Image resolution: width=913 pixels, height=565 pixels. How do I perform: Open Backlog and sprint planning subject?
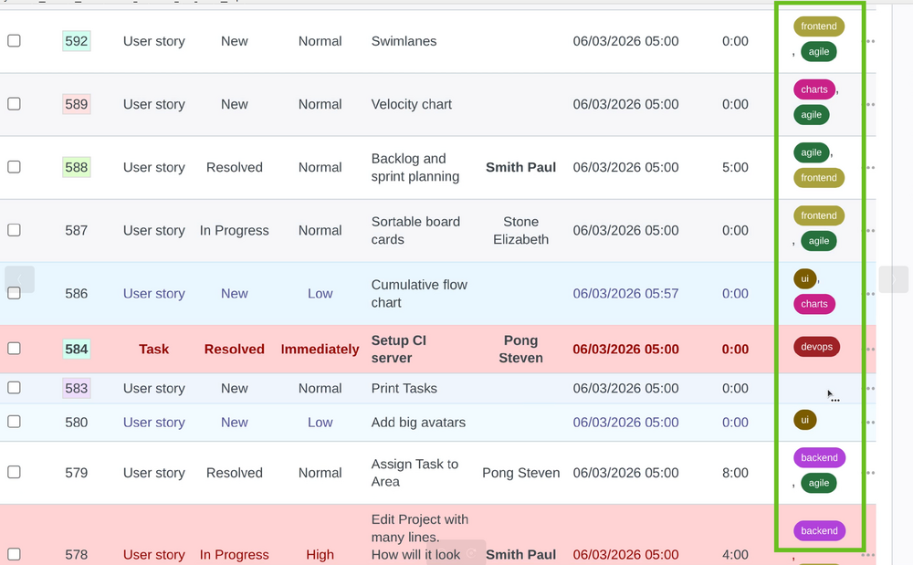[x=415, y=168]
